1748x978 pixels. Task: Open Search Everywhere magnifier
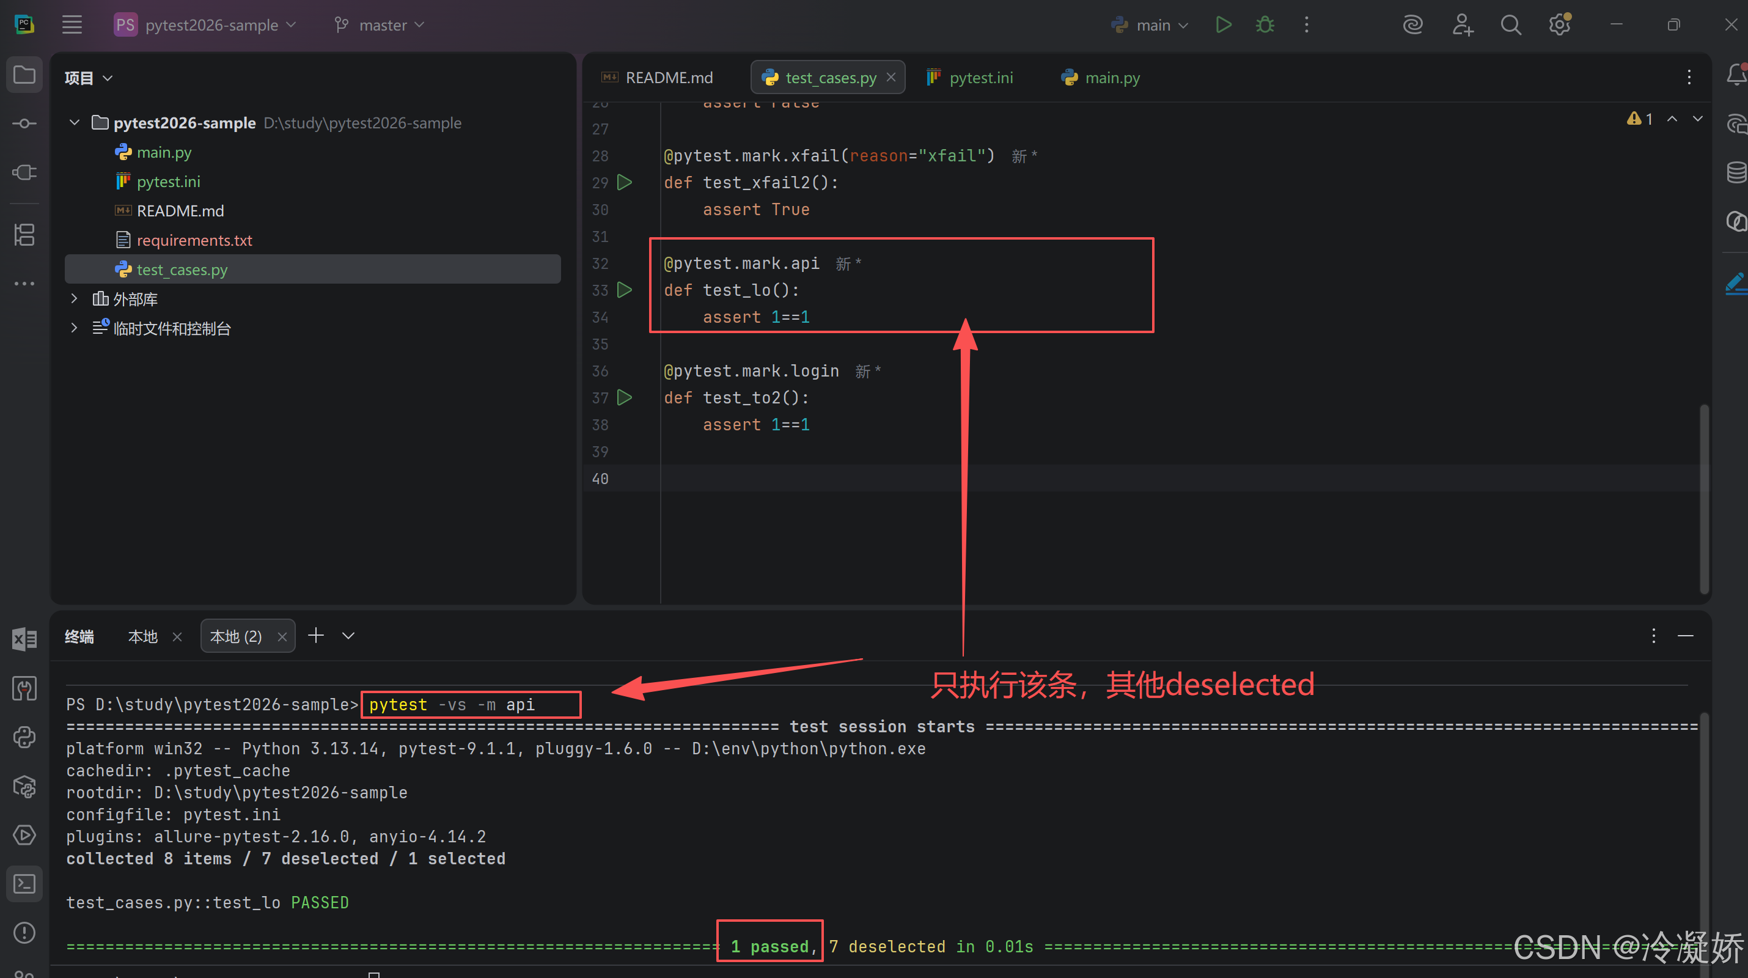[x=1510, y=25]
